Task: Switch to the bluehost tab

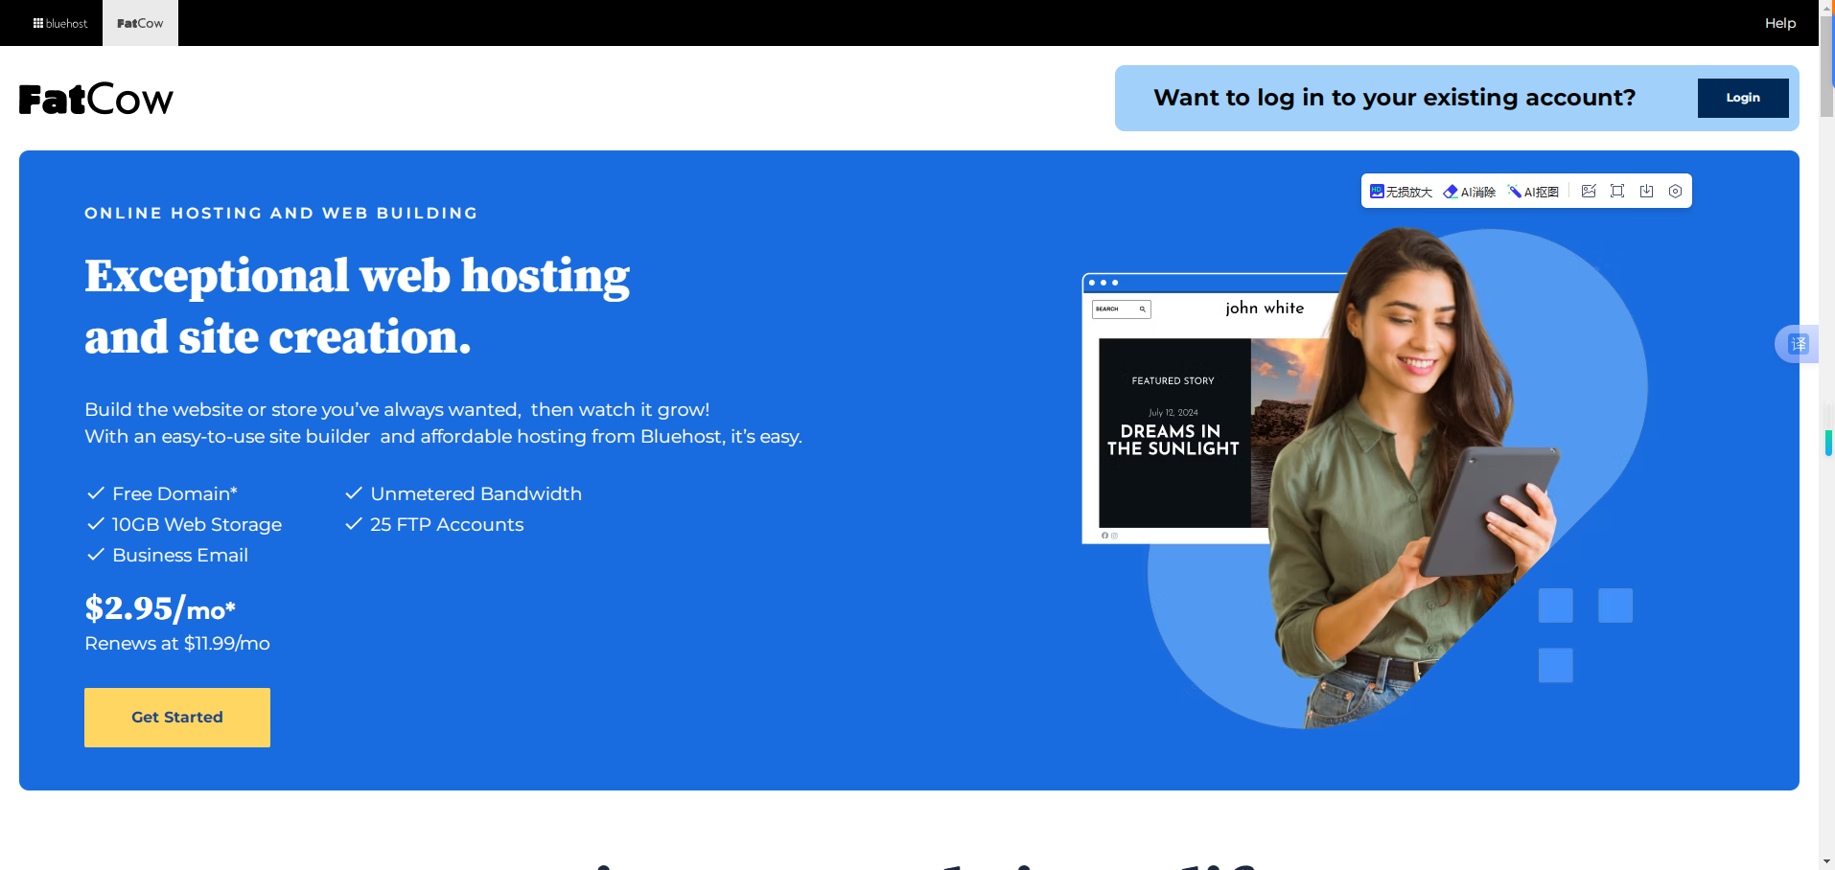Action: [x=60, y=23]
